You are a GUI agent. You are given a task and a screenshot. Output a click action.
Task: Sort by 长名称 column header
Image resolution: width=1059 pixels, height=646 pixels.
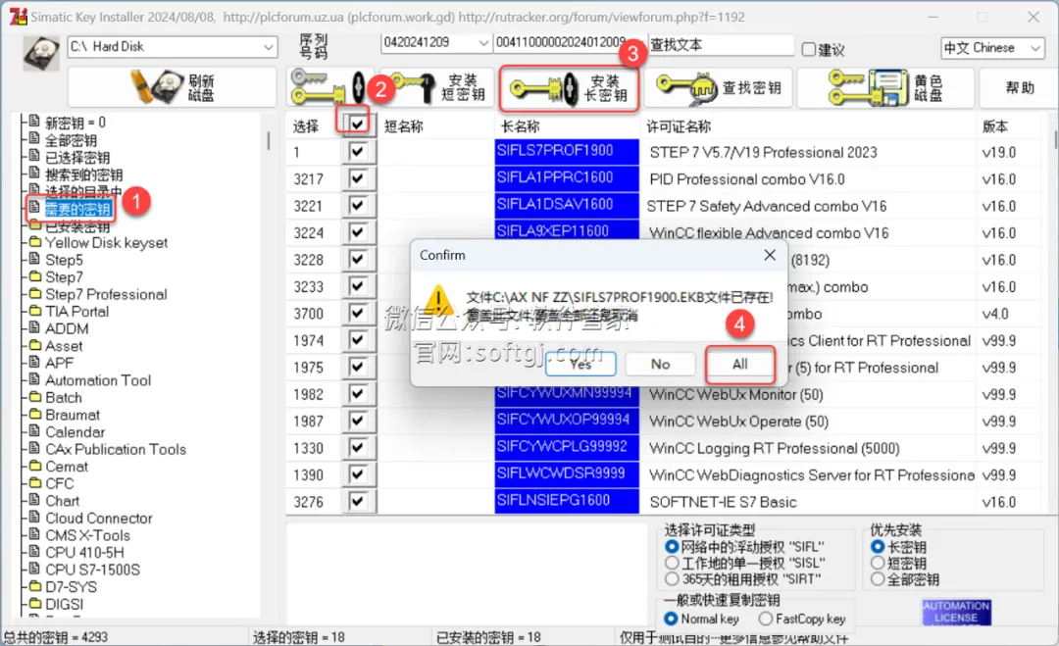[x=520, y=126]
